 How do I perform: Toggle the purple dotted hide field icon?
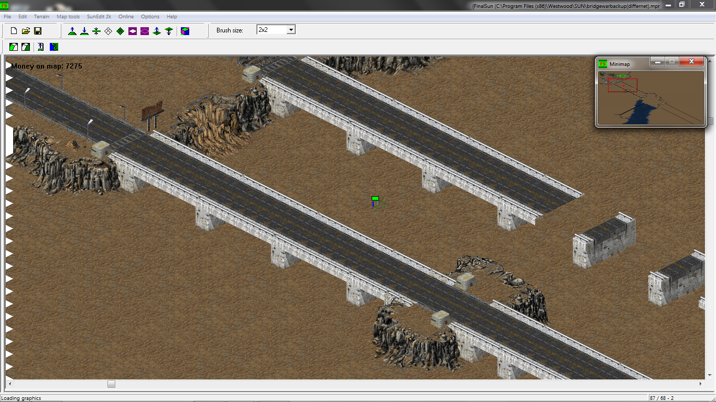pyautogui.click(x=145, y=31)
